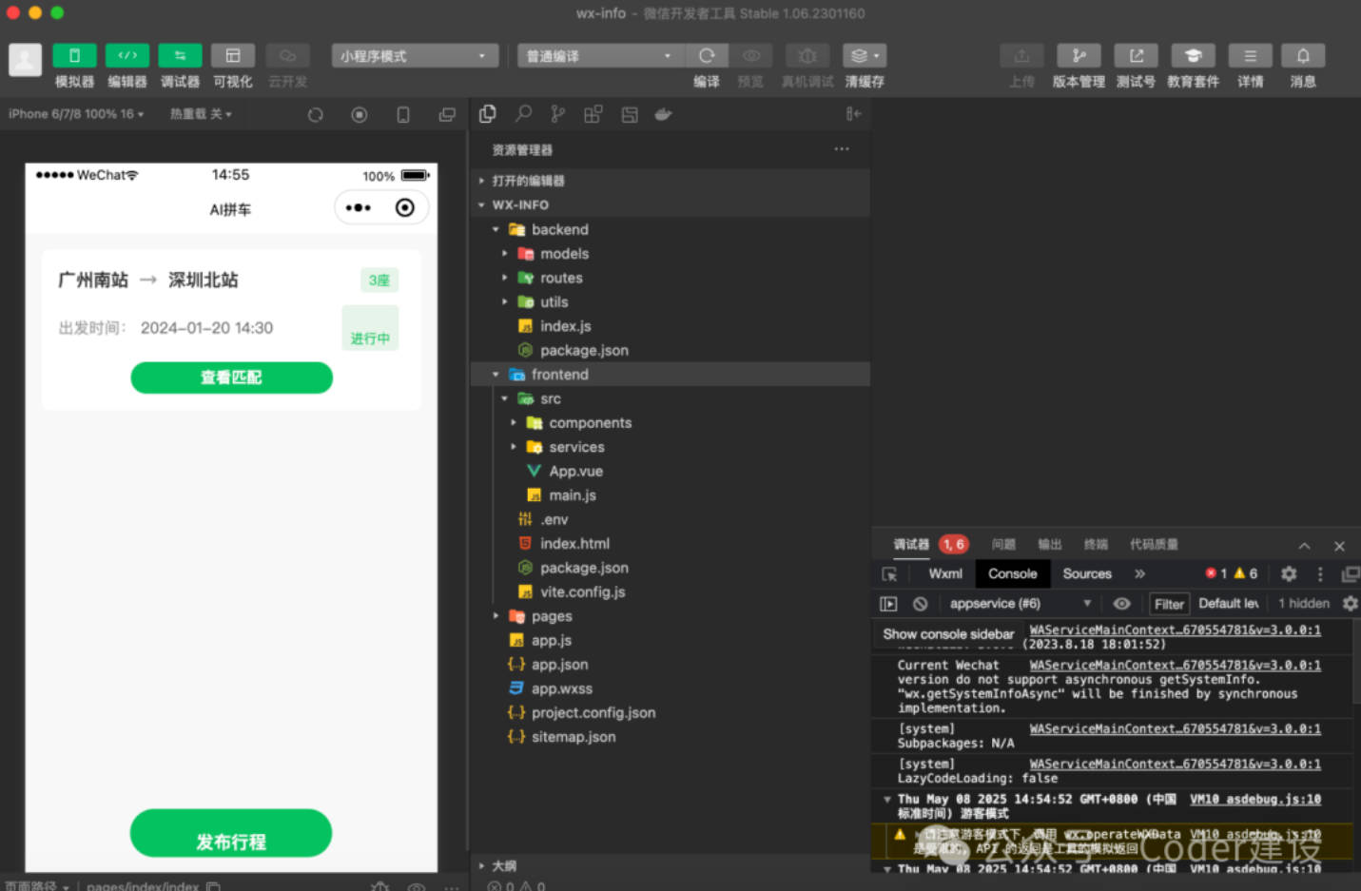This screenshot has height=891, width=1361.
Task: Open the Search magnifier icon
Action: (x=523, y=114)
